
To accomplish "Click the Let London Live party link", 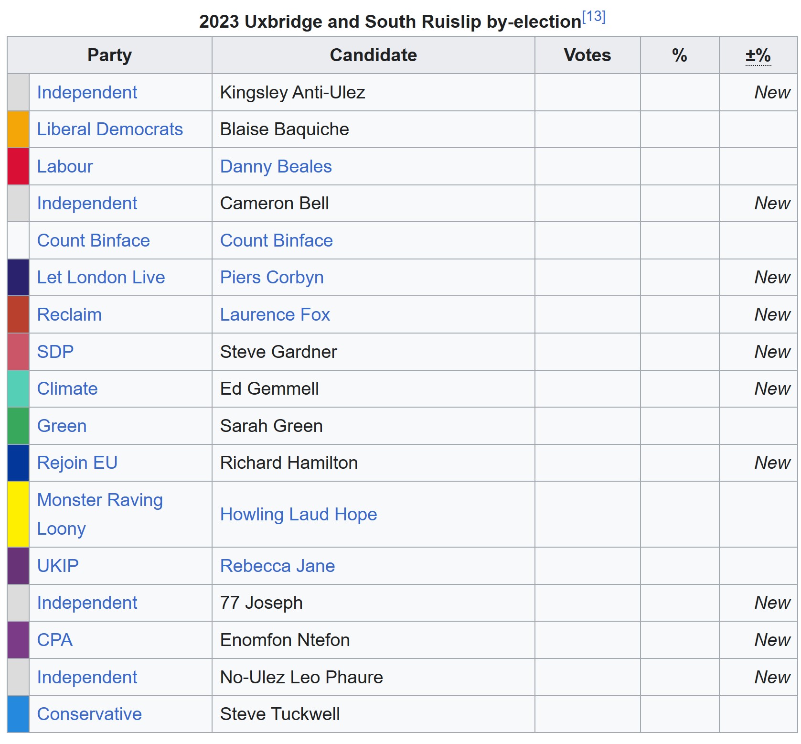I will point(101,278).
